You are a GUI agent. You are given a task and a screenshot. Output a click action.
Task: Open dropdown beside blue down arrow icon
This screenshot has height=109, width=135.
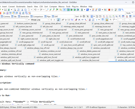pyautogui.click(x=99, y=20)
